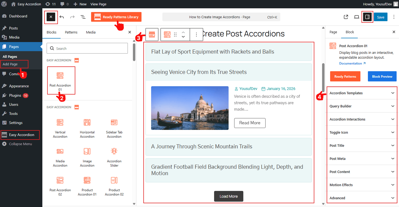Switch to the Media inserter tab
The width and height of the screenshot is (399, 207).
pyautogui.click(x=91, y=32)
